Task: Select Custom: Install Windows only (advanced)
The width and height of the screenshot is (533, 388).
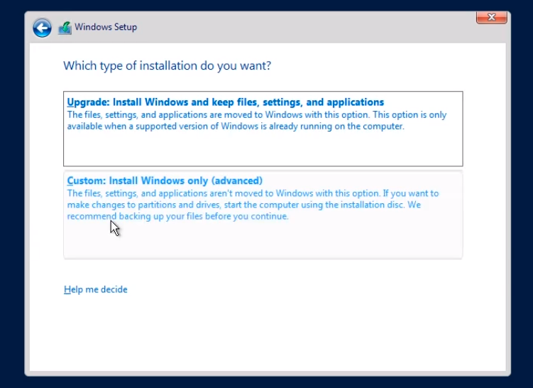Action: pos(263,215)
